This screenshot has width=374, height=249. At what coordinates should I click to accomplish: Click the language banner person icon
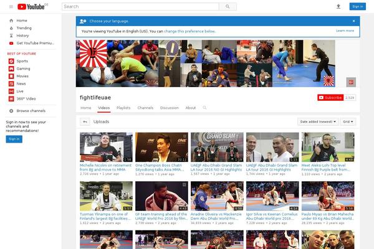coord(83,21)
